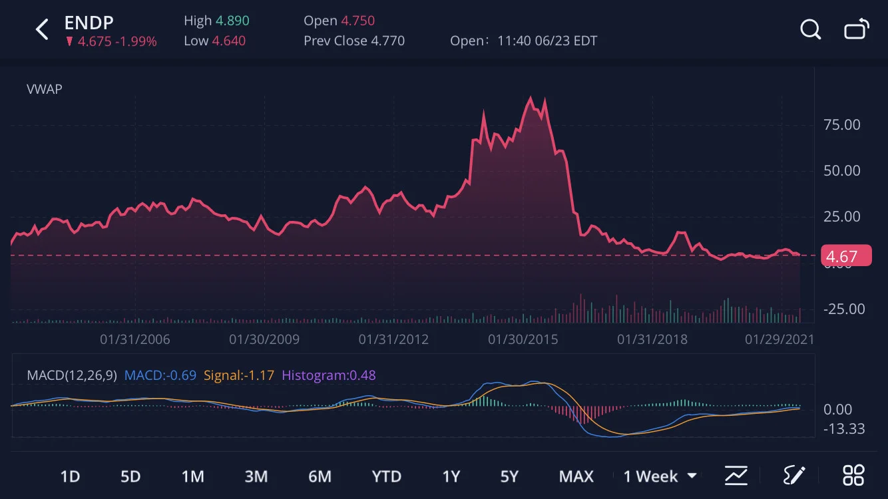The height and width of the screenshot is (499, 888).
Task: Tap the MACD:-0.69 value
Action: 160,375
